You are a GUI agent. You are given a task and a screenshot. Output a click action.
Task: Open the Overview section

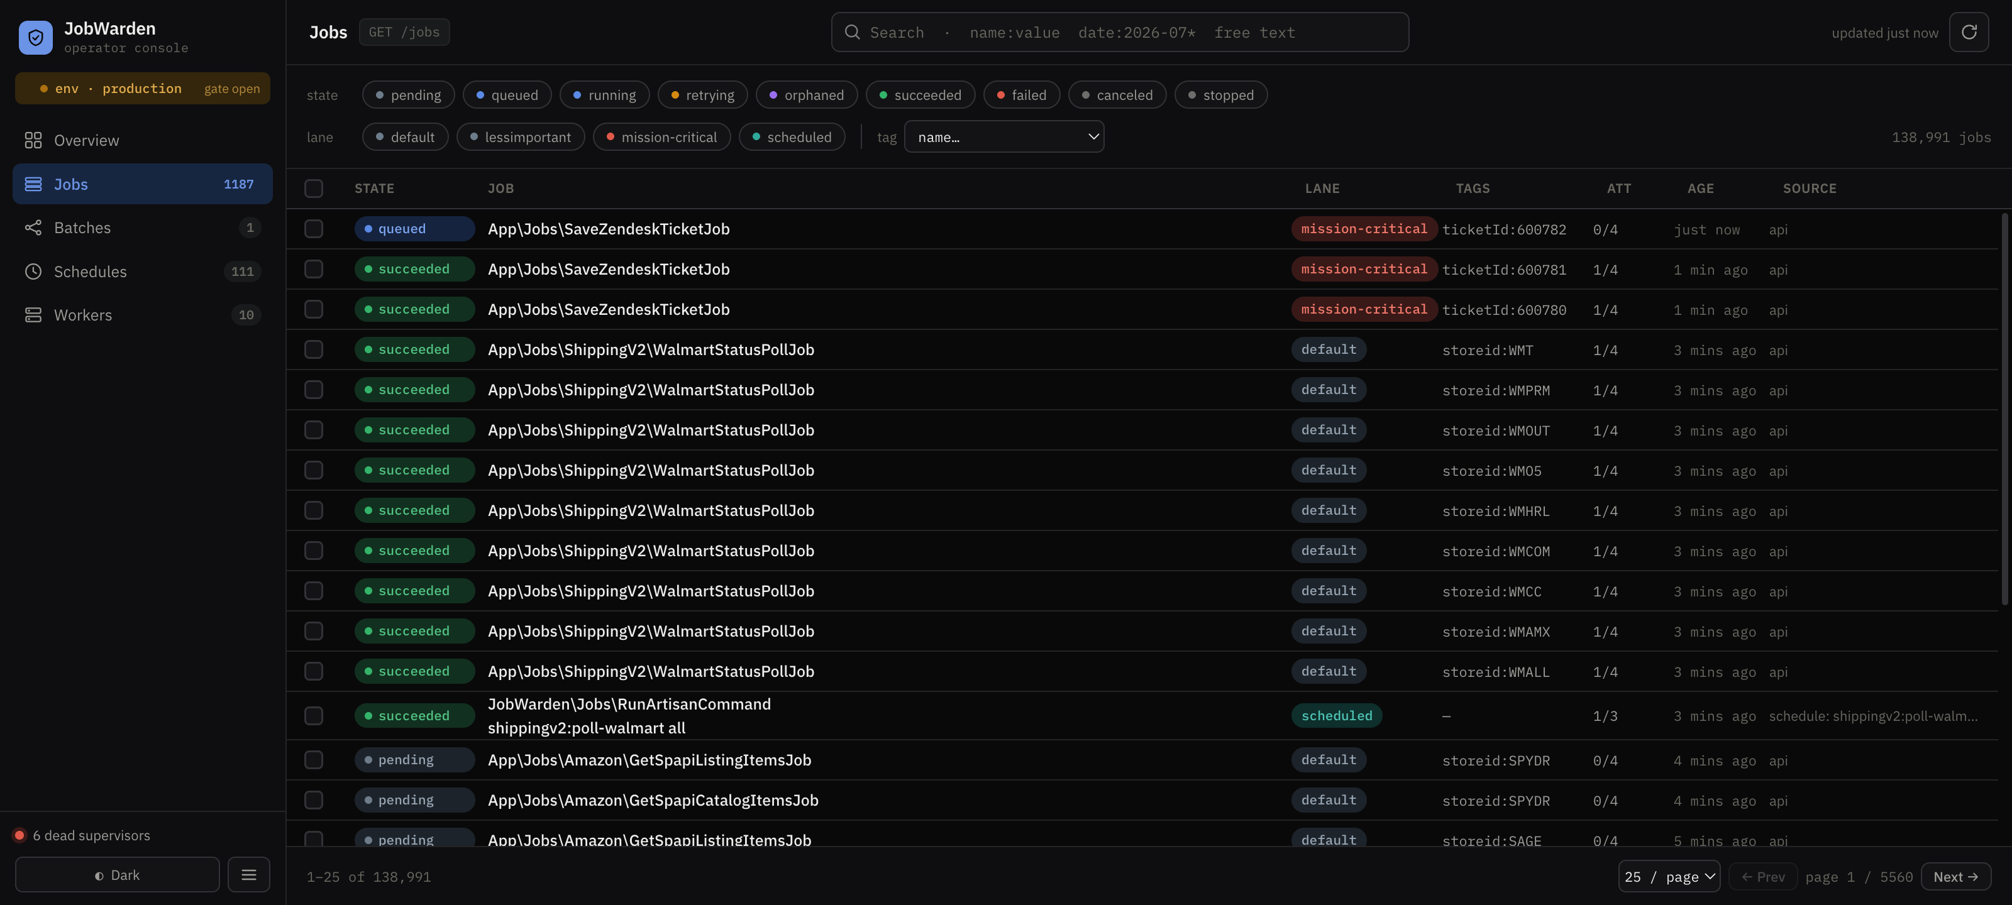[142, 140]
